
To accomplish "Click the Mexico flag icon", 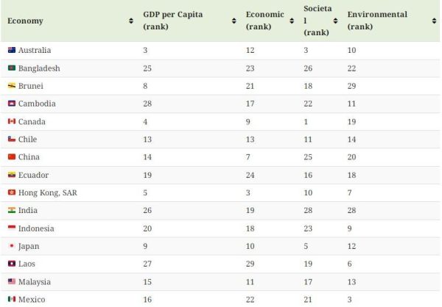I will (x=12, y=299).
